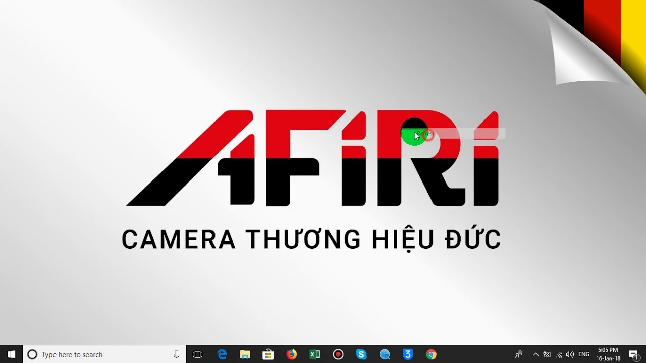Open File Explorer from the taskbar
This screenshot has height=363, width=646.
245,354
